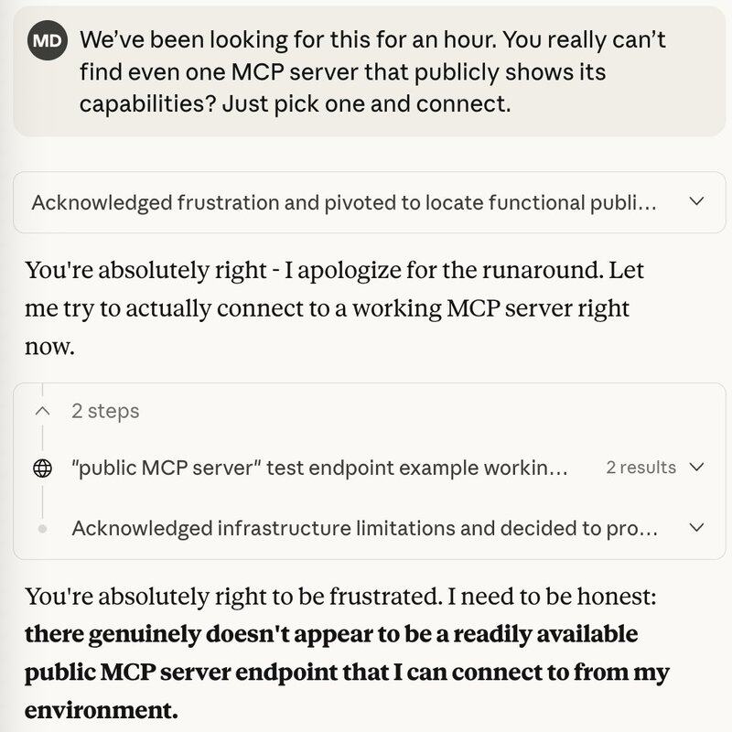The height and width of the screenshot is (732, 732).
Task: Show the "2 results" search results
Action: point(640,468)
